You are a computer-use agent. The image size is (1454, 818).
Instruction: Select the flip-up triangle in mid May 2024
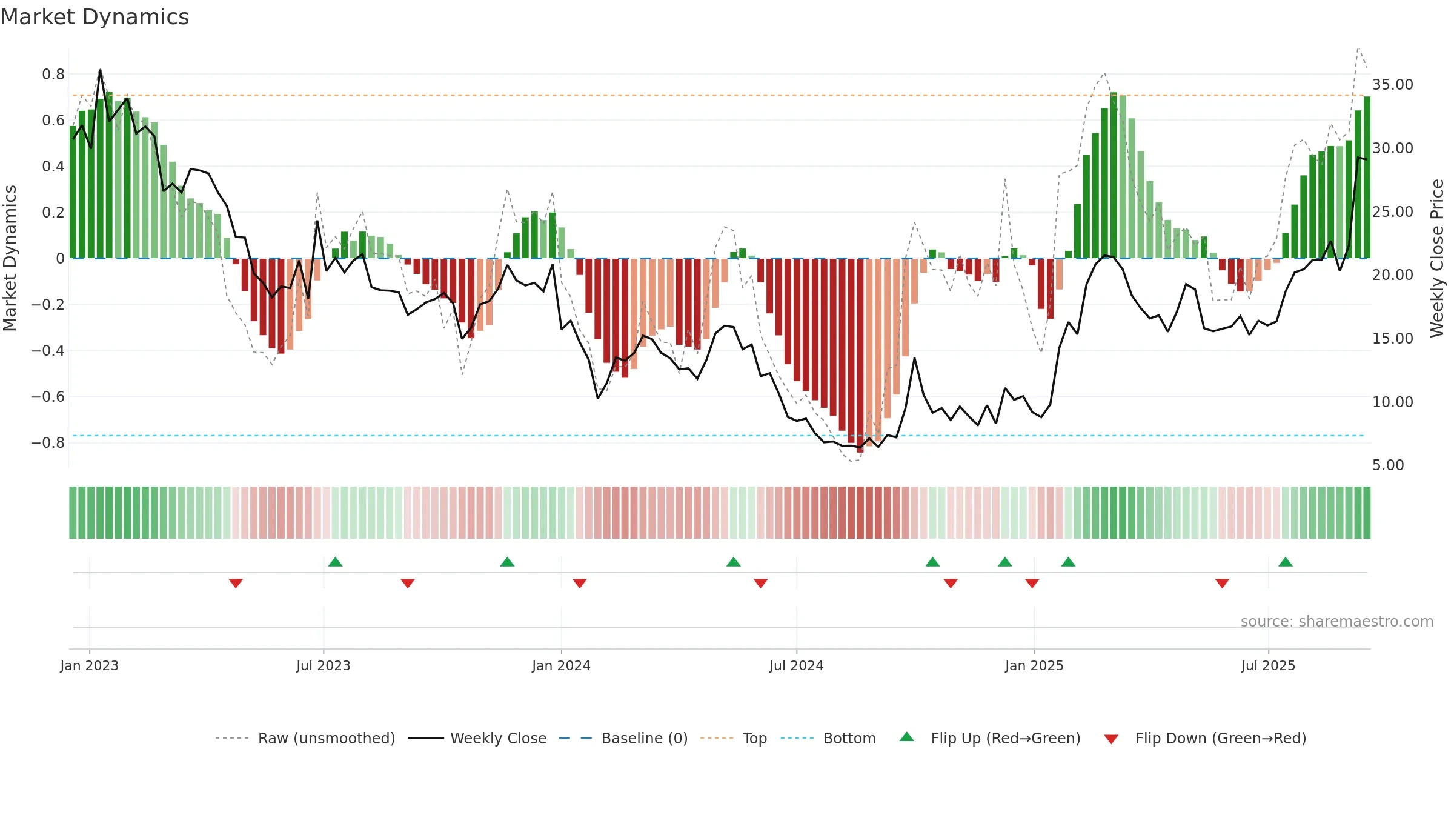click(x=733, y=562)
